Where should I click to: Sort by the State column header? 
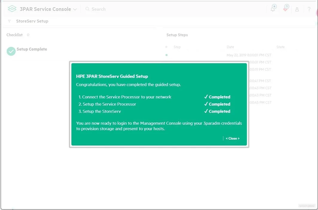(x=280, y=47)
